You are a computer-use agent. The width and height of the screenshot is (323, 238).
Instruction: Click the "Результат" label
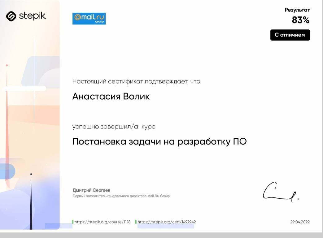click(297, 10)
